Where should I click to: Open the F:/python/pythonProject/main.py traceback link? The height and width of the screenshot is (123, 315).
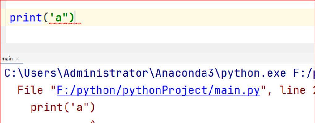pos(158,90)
